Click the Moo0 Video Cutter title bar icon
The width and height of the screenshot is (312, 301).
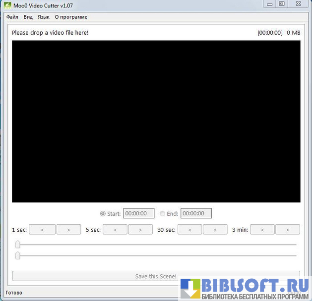(x=7, y=5)
